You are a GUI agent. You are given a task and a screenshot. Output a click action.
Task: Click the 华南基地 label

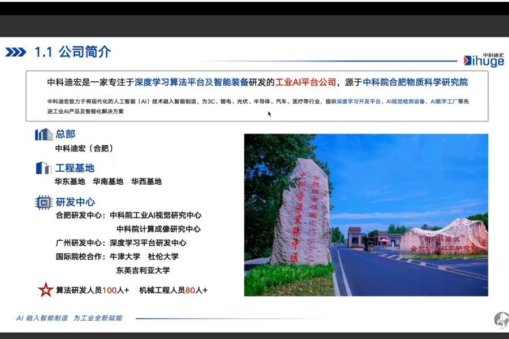coord(108,182)
